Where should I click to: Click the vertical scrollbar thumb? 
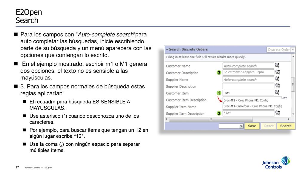point(293,85)
